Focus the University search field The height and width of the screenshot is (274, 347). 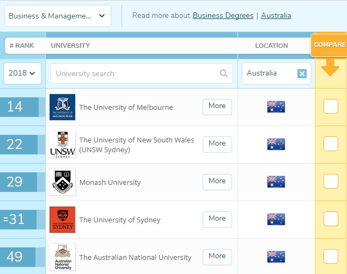(x=142, y=73)
